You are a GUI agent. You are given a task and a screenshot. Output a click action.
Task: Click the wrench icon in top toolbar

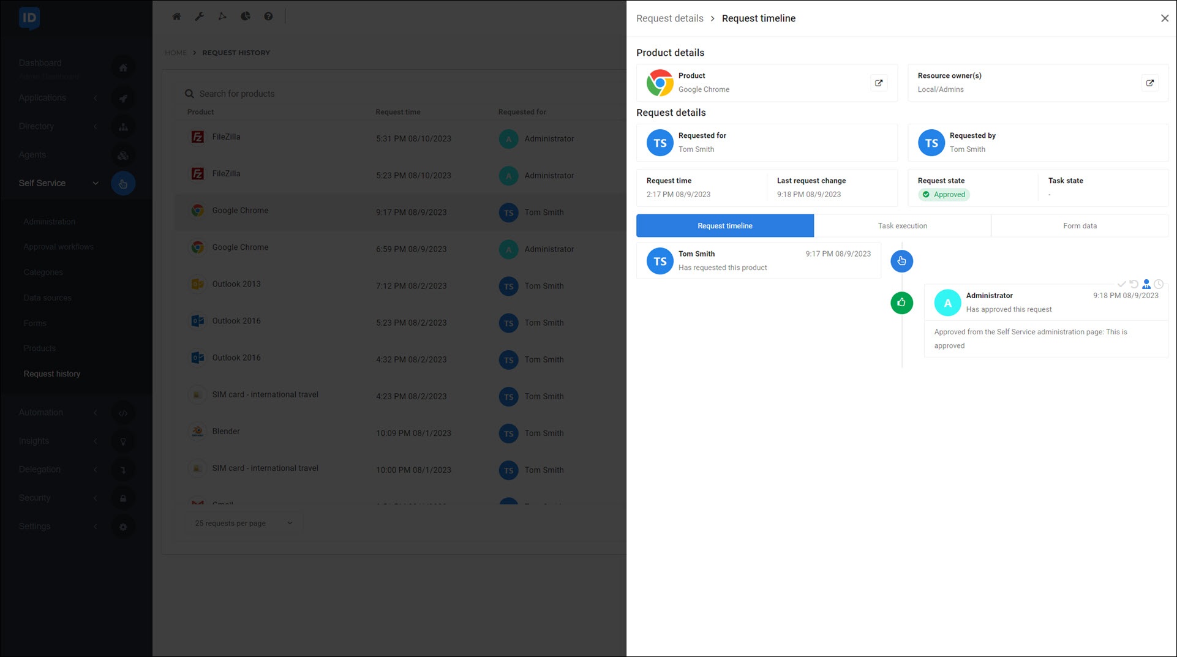click(199, 17)
